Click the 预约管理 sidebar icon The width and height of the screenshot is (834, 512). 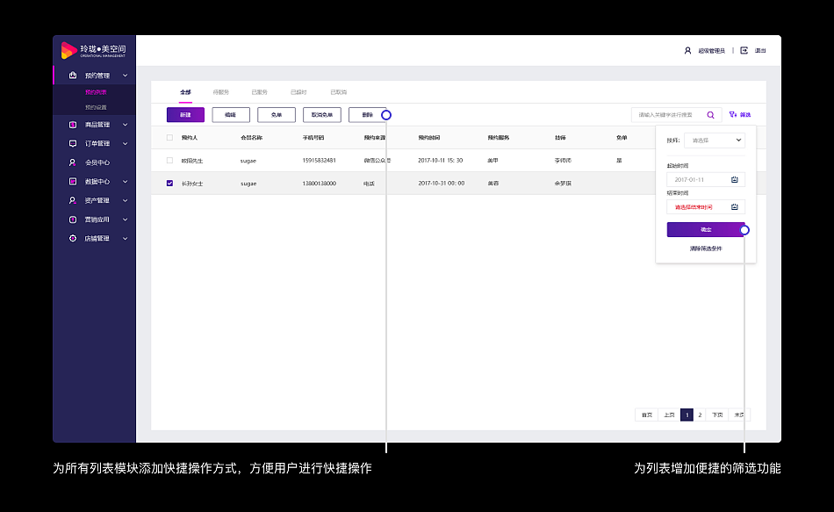(73, 75)
